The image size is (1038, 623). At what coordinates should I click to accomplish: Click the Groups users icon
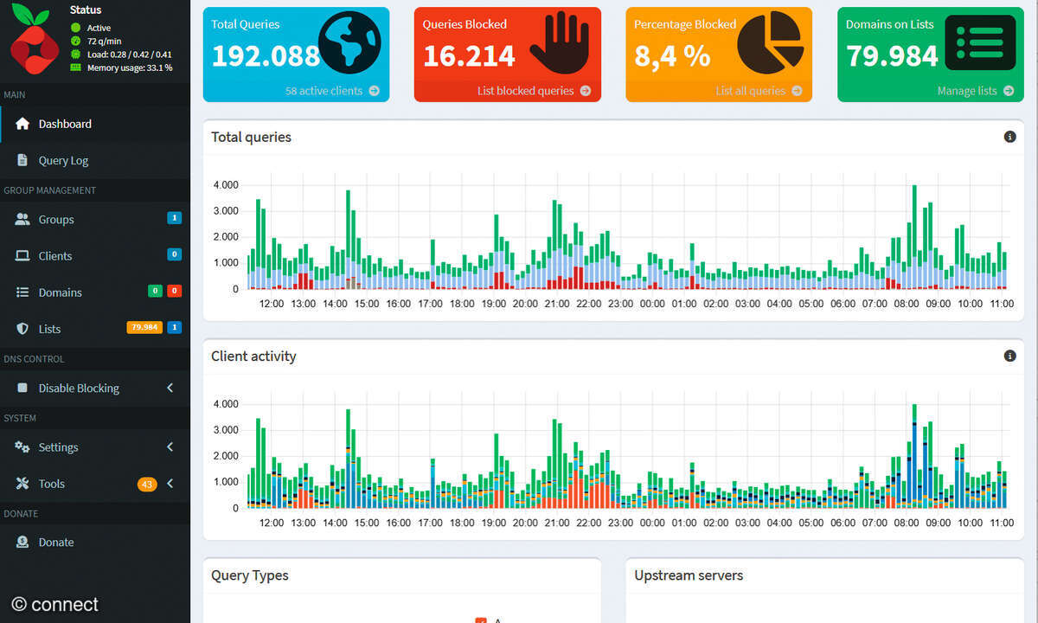click(x=23, y=219)
